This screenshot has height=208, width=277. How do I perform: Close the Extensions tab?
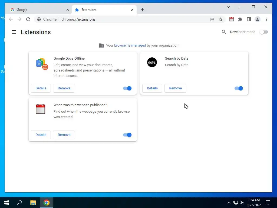pos(132,10)
